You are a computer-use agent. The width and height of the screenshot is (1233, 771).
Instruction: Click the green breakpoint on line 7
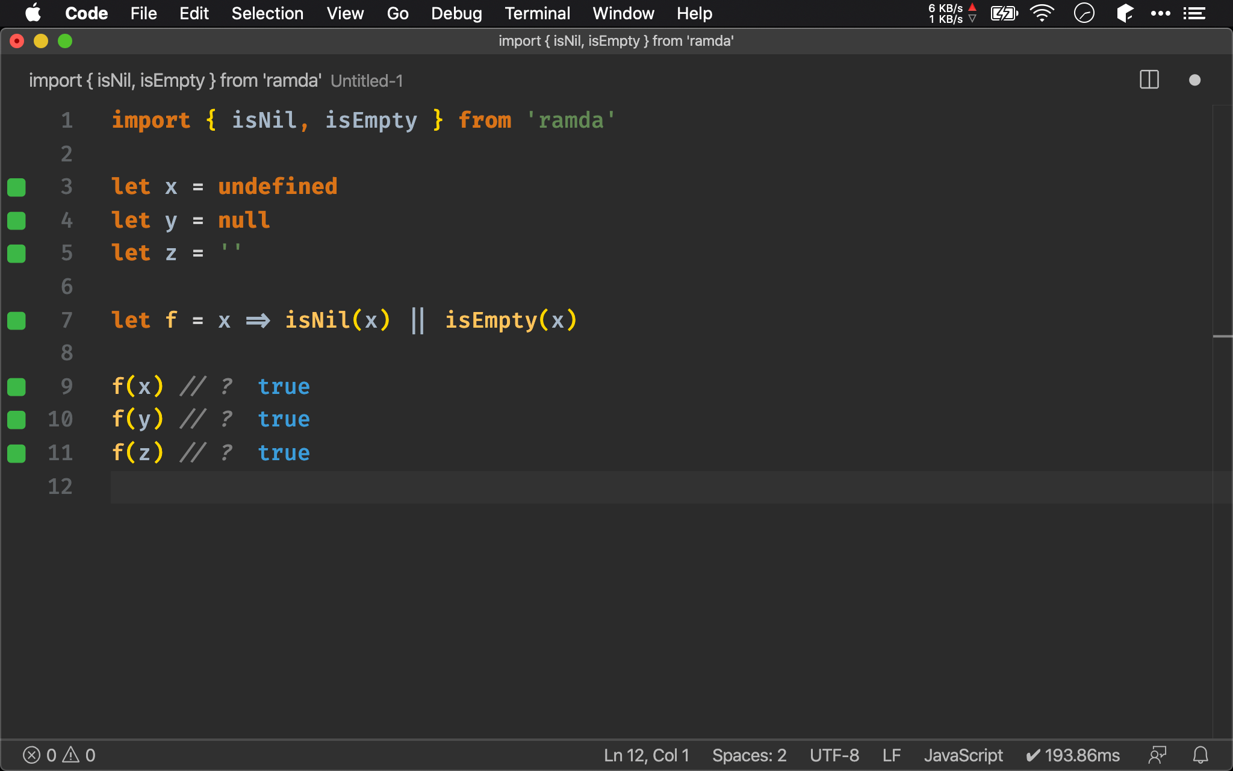(16, 320)
